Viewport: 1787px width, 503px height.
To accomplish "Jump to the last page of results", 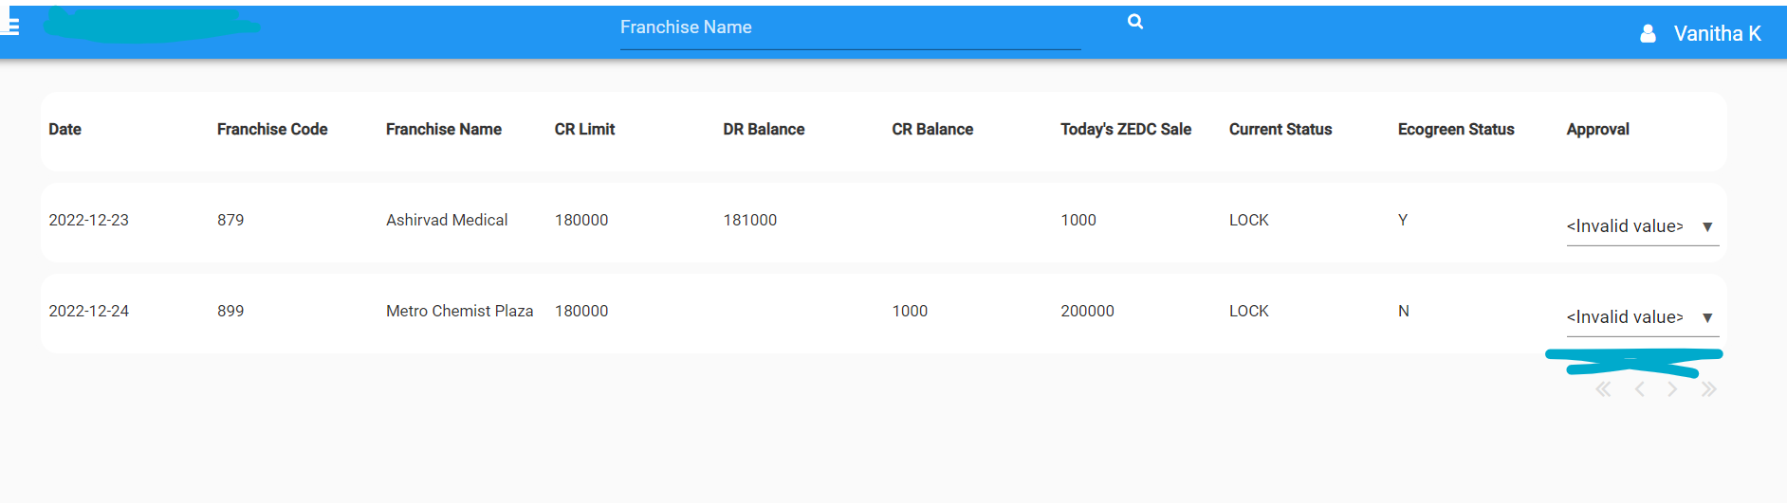I will point(1708,389).
